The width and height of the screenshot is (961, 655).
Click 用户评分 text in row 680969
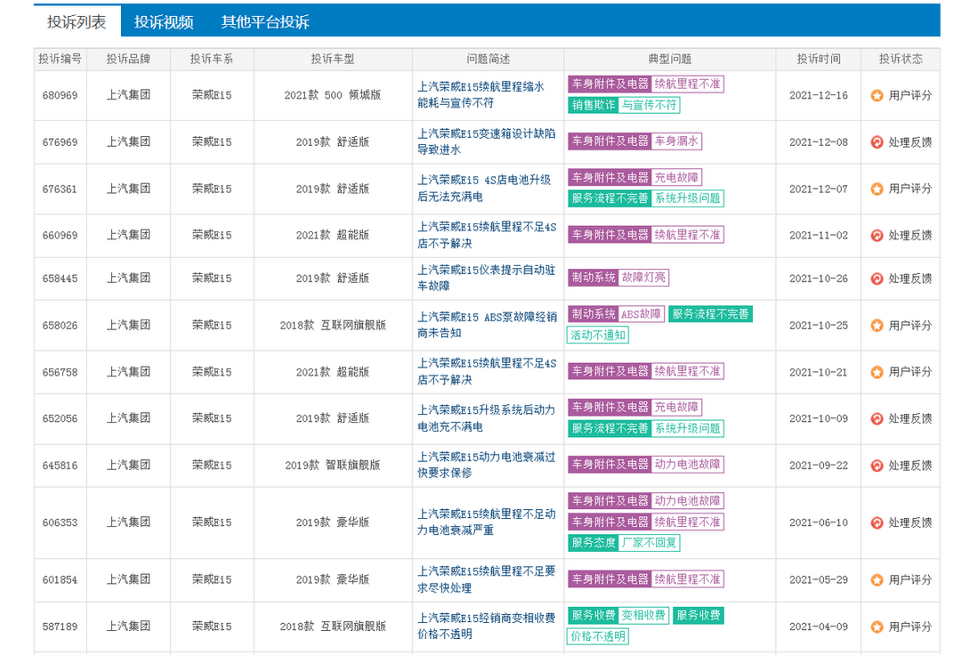pyautogui.click(x=910, y=95)
